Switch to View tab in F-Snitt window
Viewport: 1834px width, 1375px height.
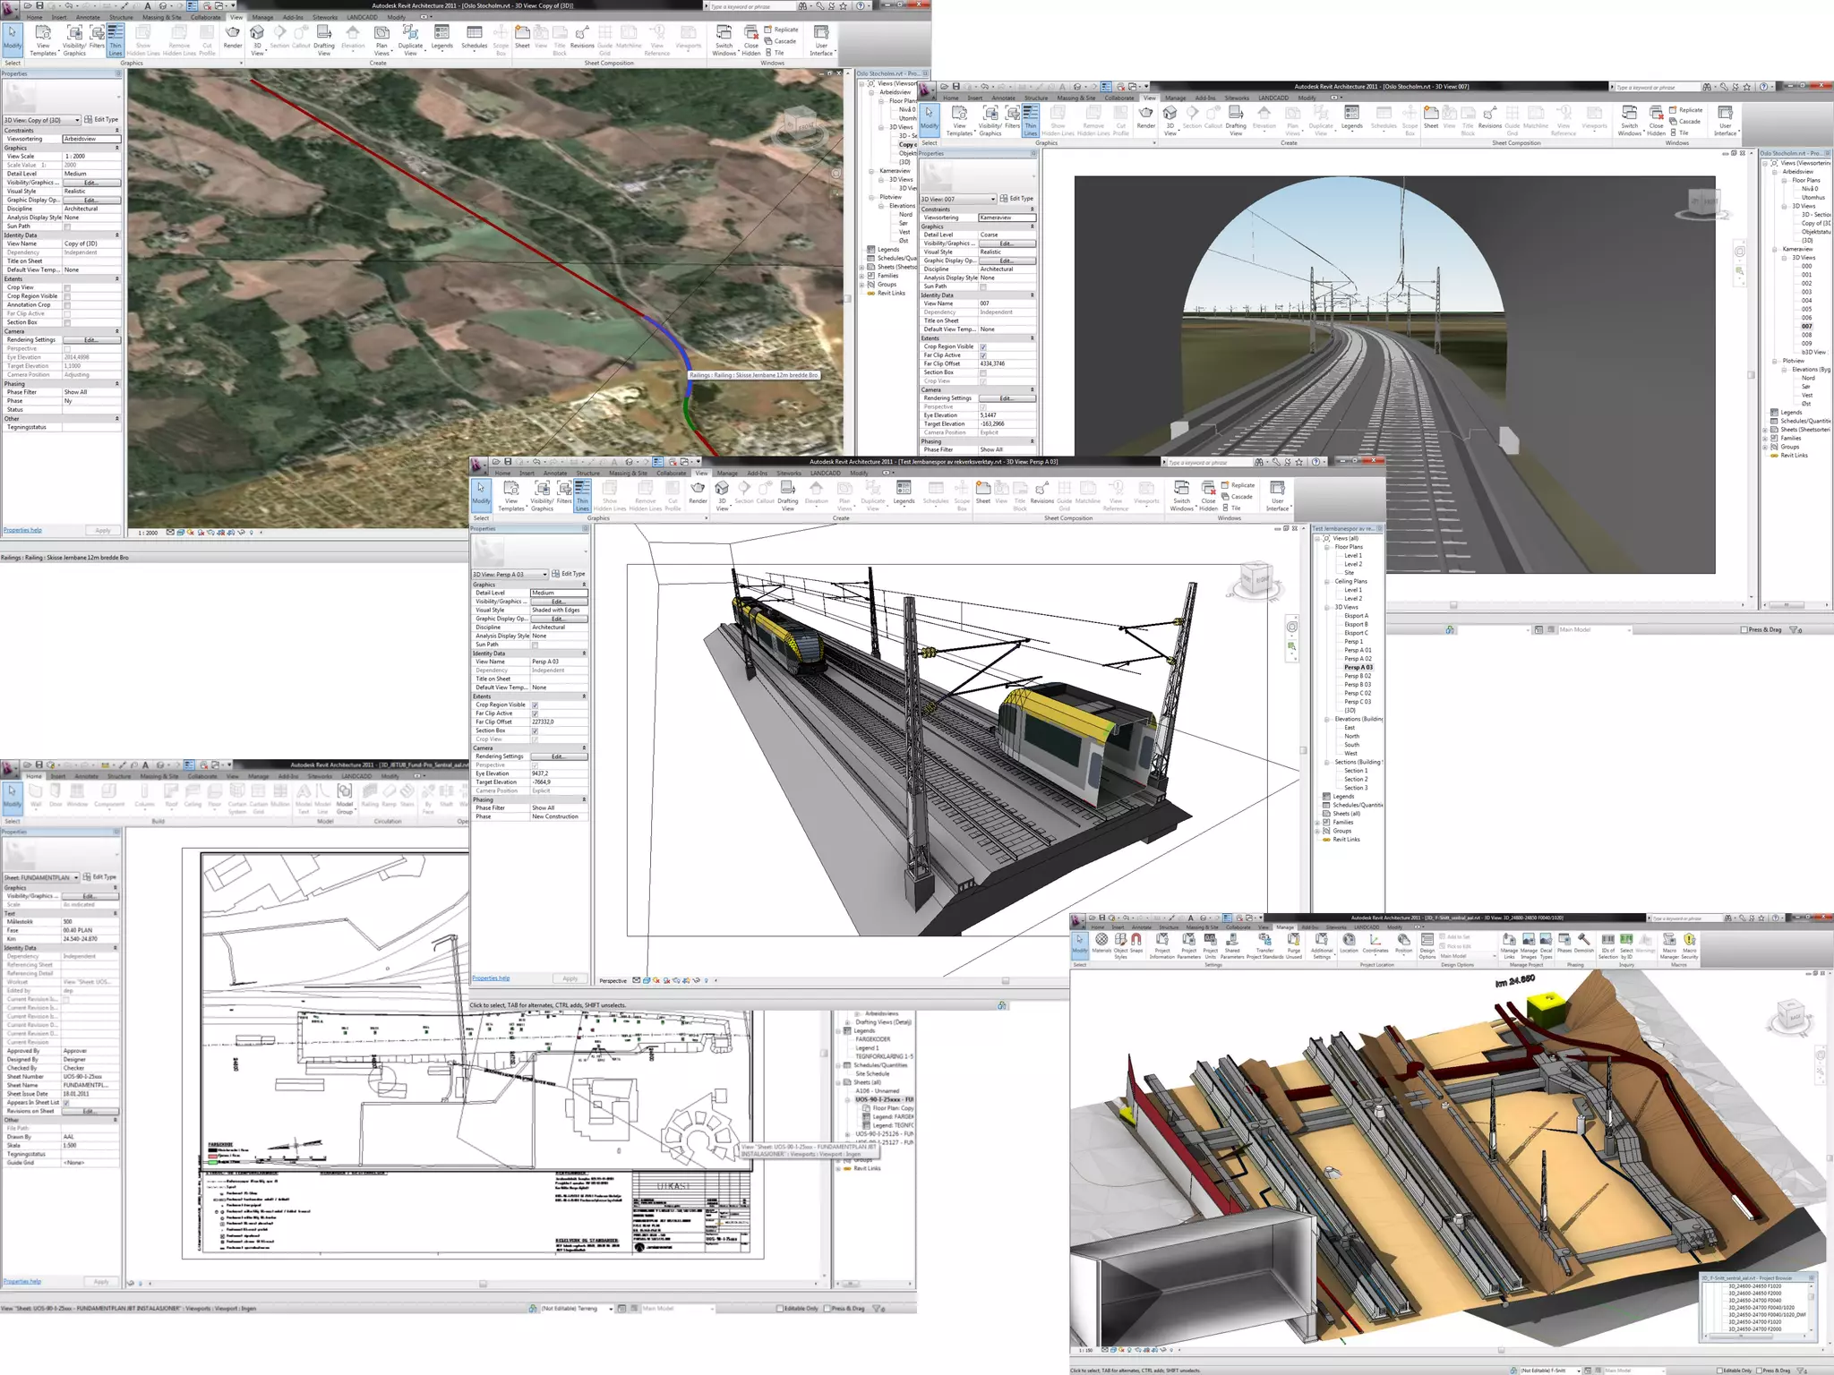pos(1265,927)
